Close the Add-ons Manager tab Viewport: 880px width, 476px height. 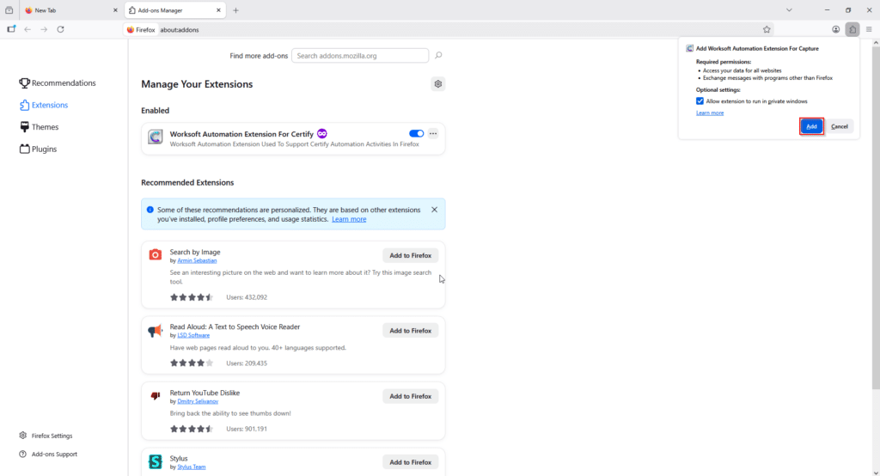tap(218, 10)
